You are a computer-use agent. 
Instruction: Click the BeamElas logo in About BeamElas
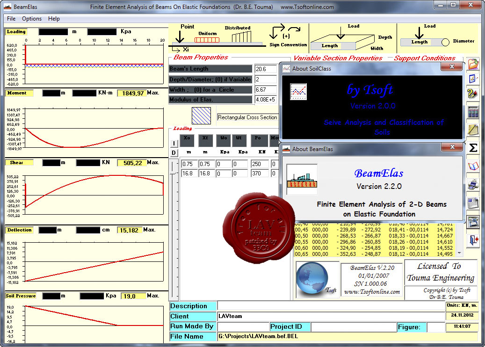302,180
